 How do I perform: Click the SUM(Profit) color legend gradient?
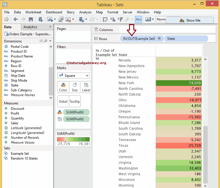(x=73, y=139)
